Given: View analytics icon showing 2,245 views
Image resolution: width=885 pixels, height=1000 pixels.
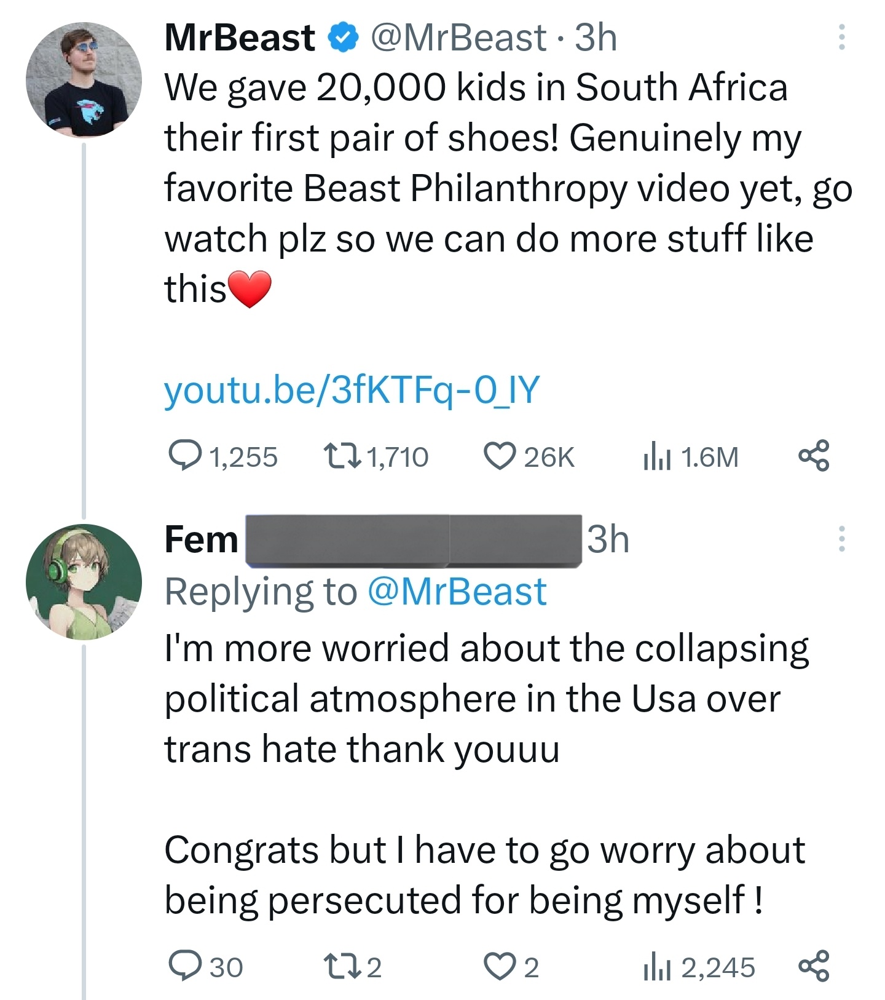Looking at the screenshot, I should point(656,967).
